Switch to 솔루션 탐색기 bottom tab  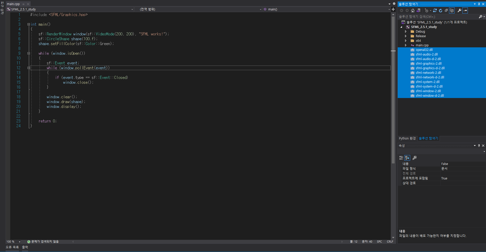[x=428, y=138]
